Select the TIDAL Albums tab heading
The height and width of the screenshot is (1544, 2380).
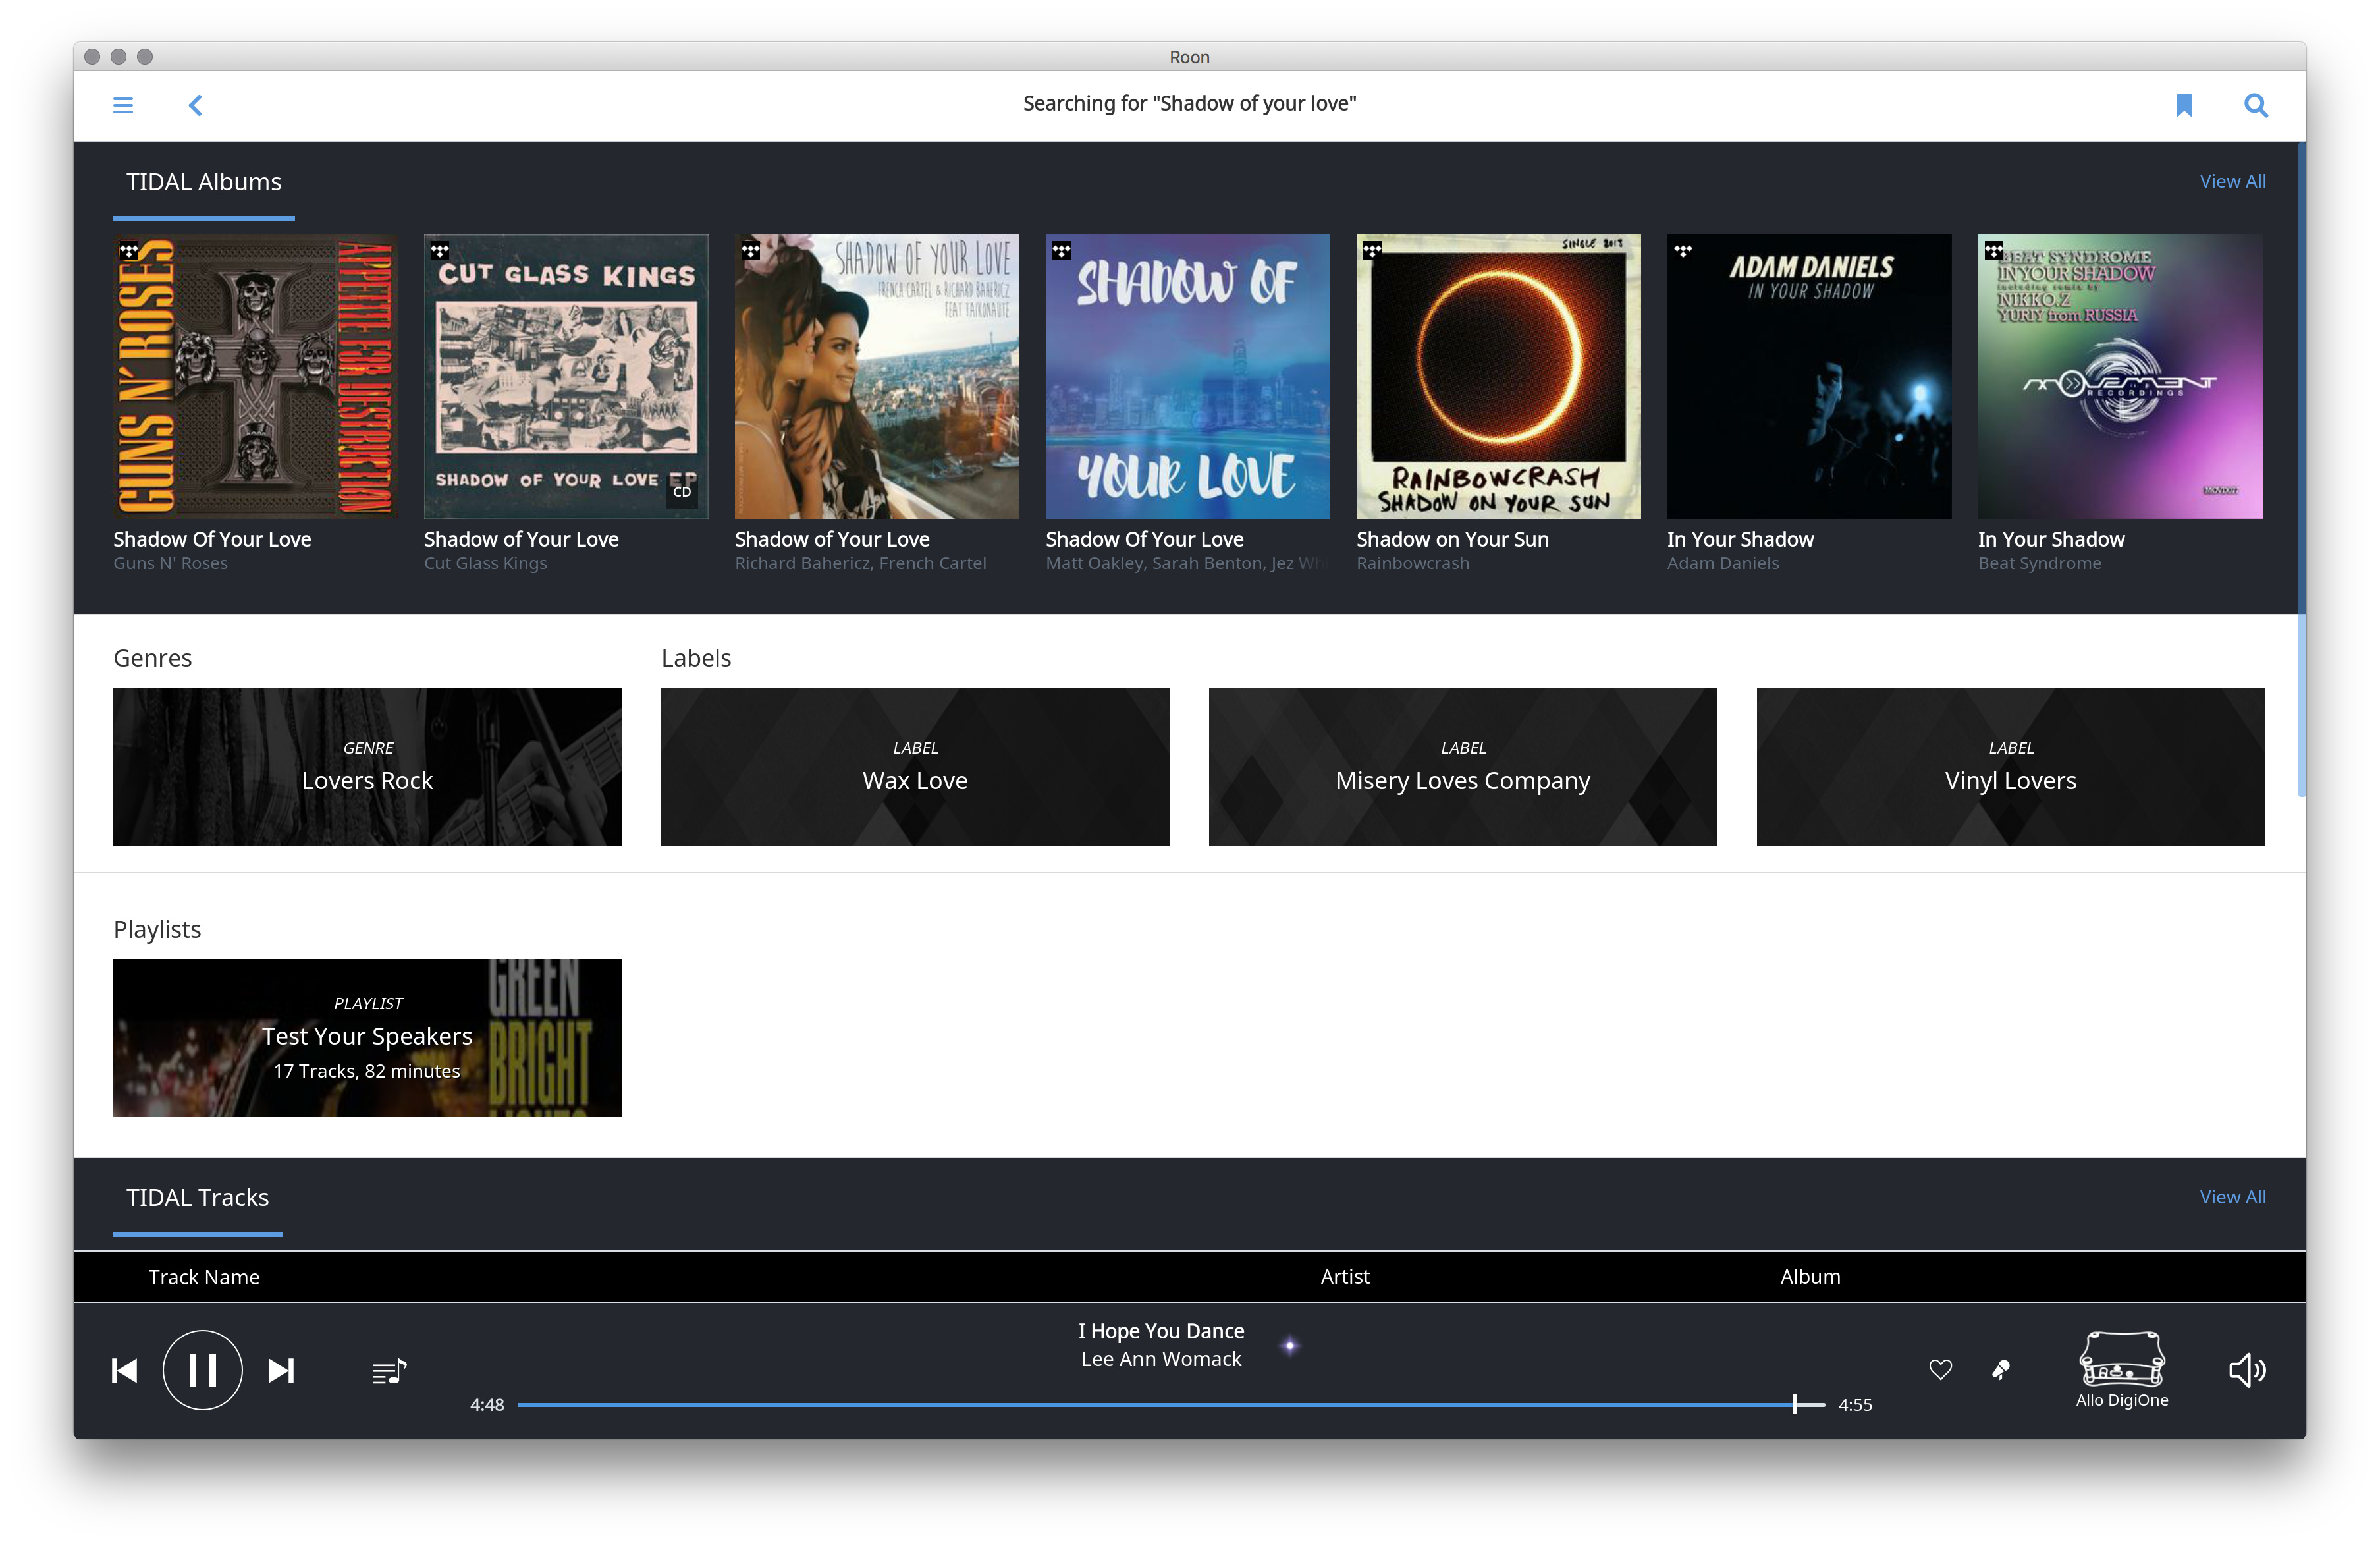(203, 182)
